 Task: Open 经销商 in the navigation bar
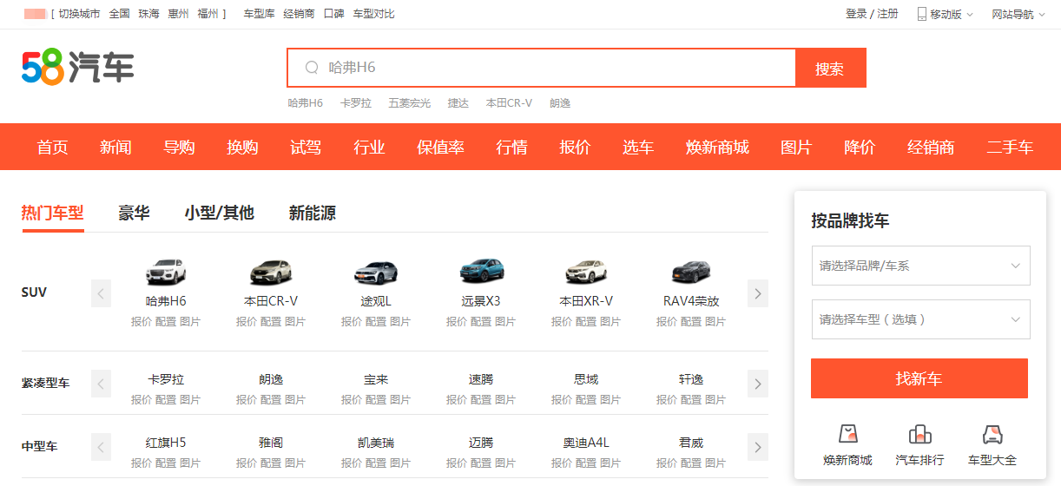point(931,148)
